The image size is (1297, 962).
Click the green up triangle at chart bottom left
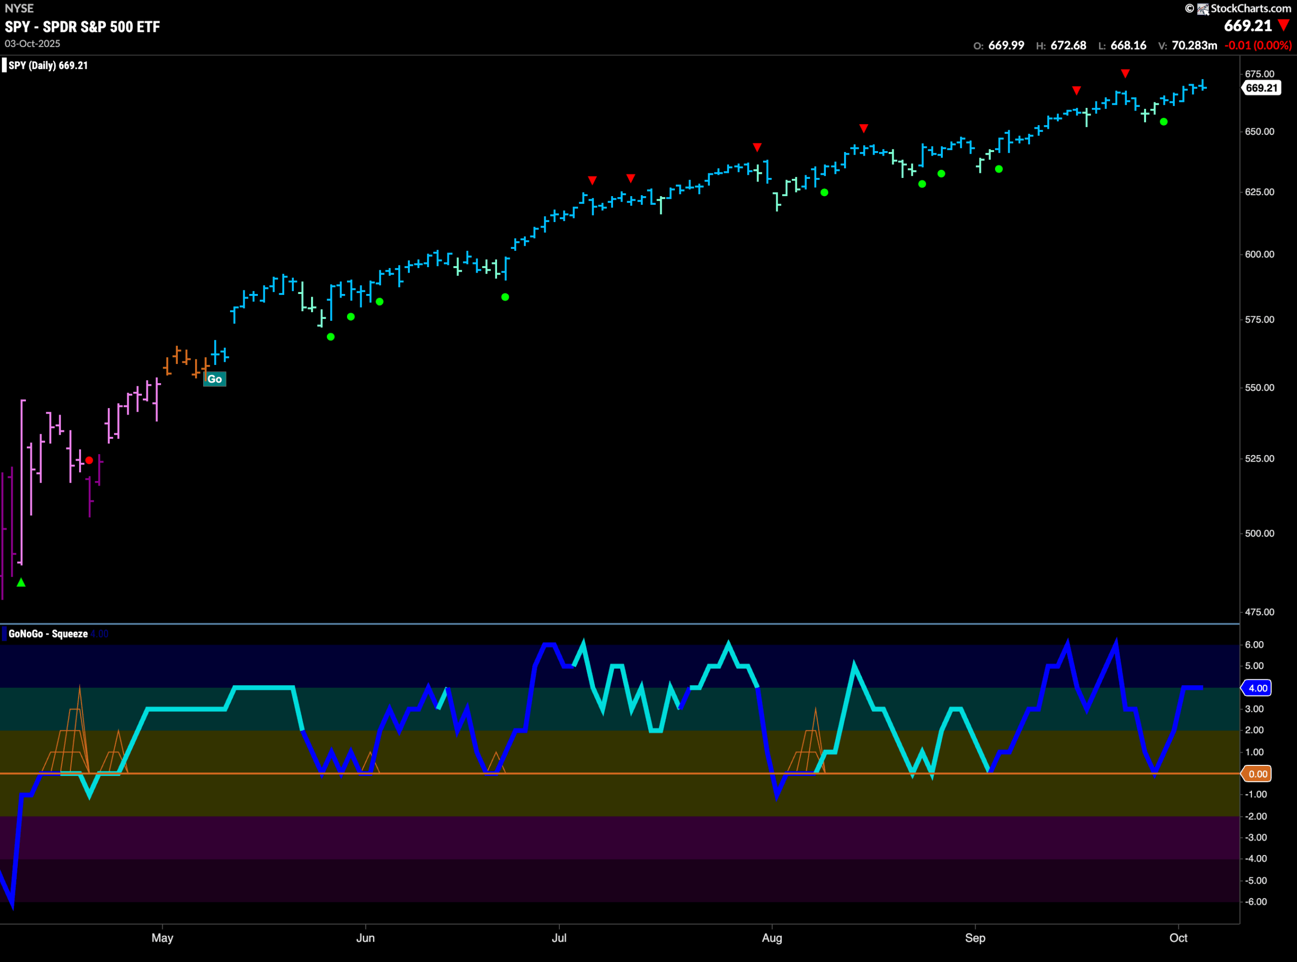click(21, 582)
